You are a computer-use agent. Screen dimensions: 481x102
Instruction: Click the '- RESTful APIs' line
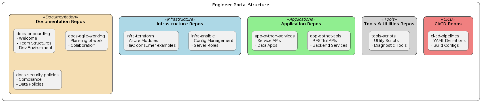pos(323,41)
